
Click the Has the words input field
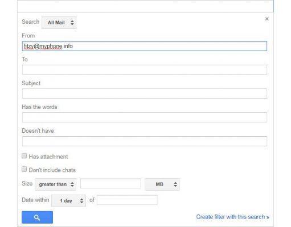[x=145, y=117]
